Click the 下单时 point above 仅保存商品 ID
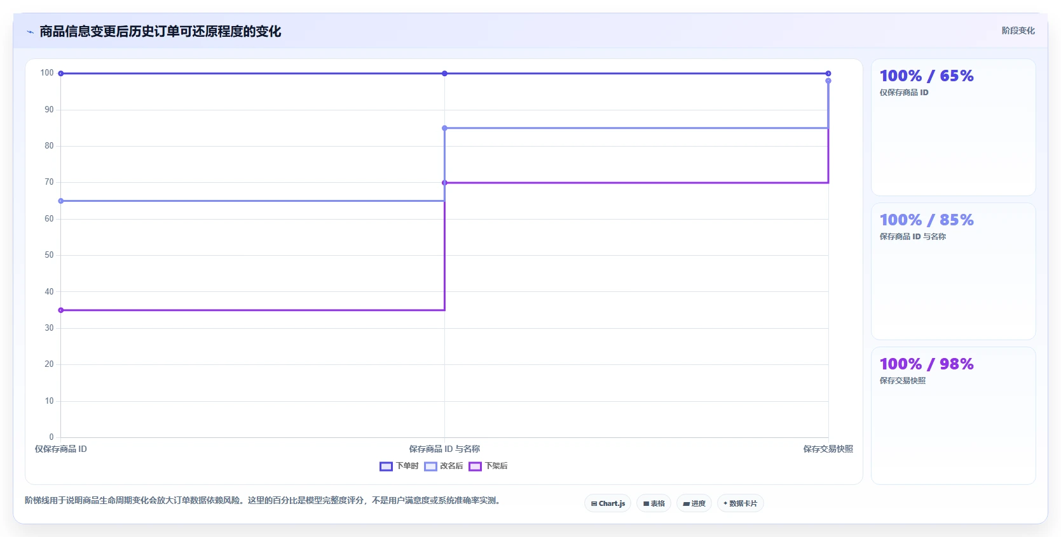1061x537 pixels. click(x=61, y=74)
